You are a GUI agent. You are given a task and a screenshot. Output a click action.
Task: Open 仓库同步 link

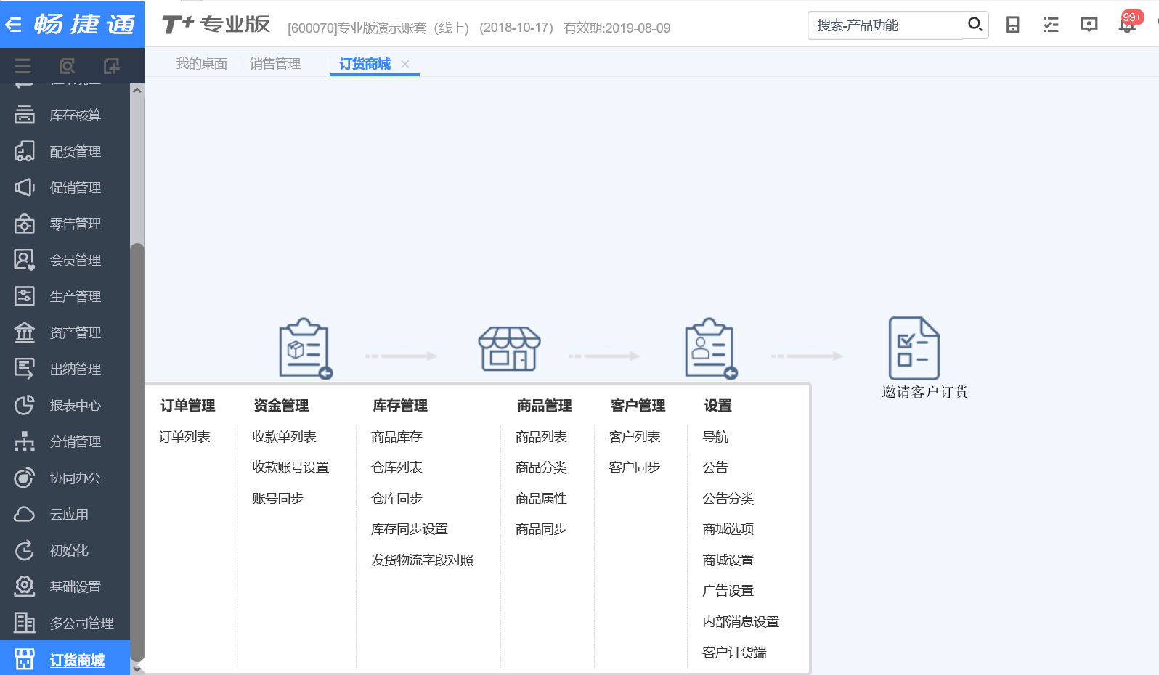tap(396, 499)
